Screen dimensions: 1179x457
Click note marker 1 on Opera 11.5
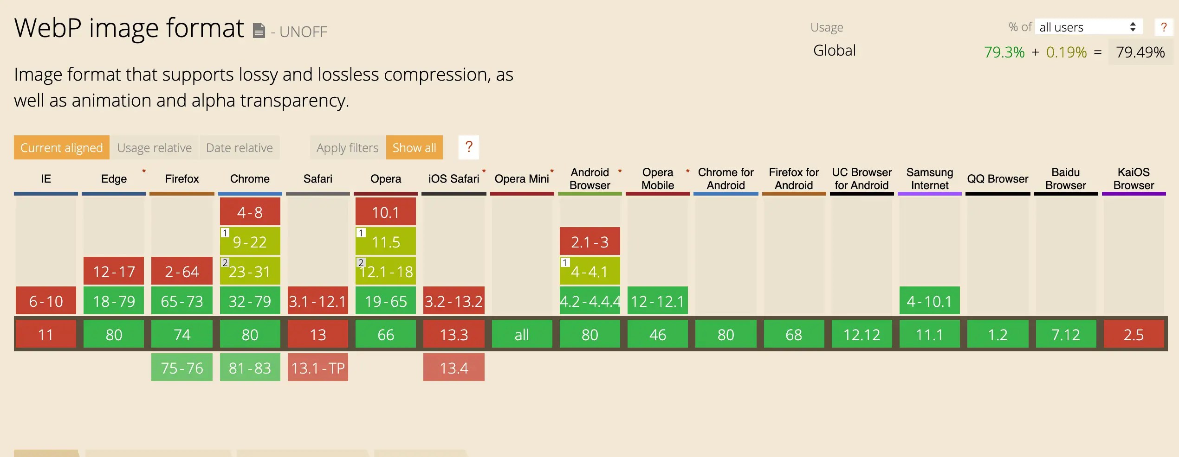pyautogui.click(x=361, y=233)
